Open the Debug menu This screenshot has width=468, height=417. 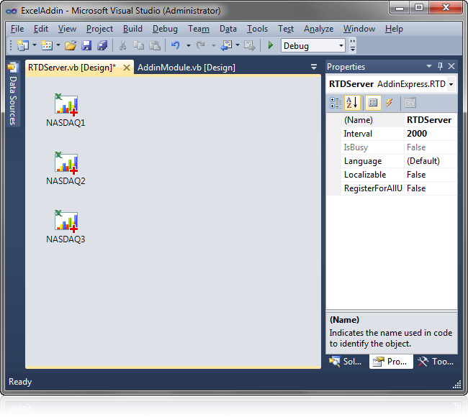(165, 29)
